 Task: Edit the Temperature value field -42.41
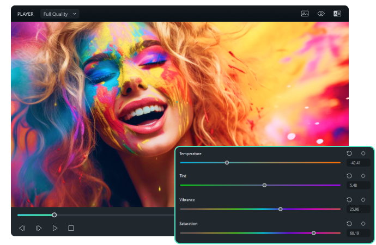tap(358, 163)
